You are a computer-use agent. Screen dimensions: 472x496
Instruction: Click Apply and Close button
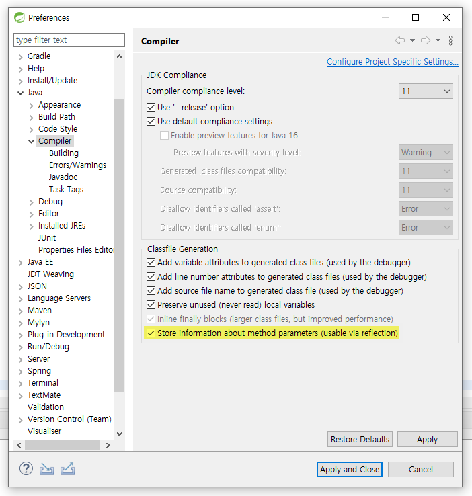[x=349, y=469]
